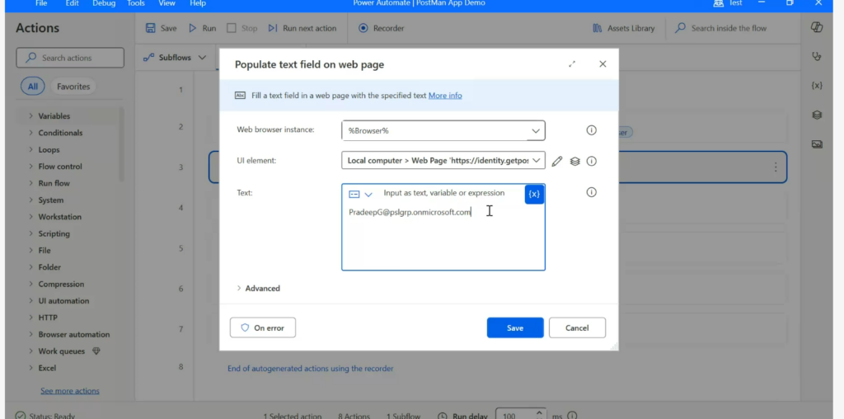The width and height of the screenshot is (844, 419).
Task: Open the UI element dropdown
Action: pyautogui.click(x=443, y=161)
